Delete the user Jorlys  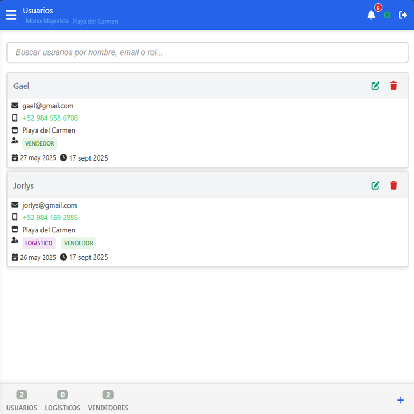click(394, 185)
